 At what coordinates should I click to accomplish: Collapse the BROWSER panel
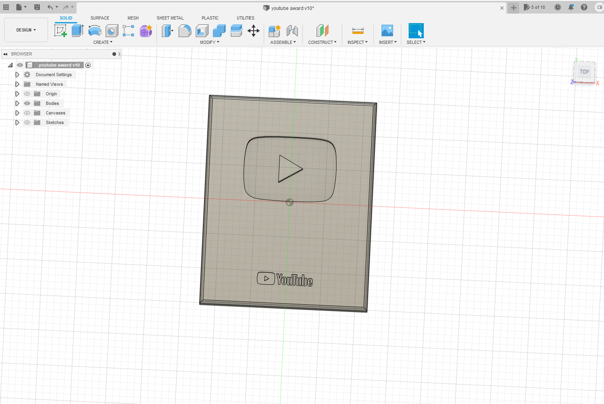(x=5, y=54)
